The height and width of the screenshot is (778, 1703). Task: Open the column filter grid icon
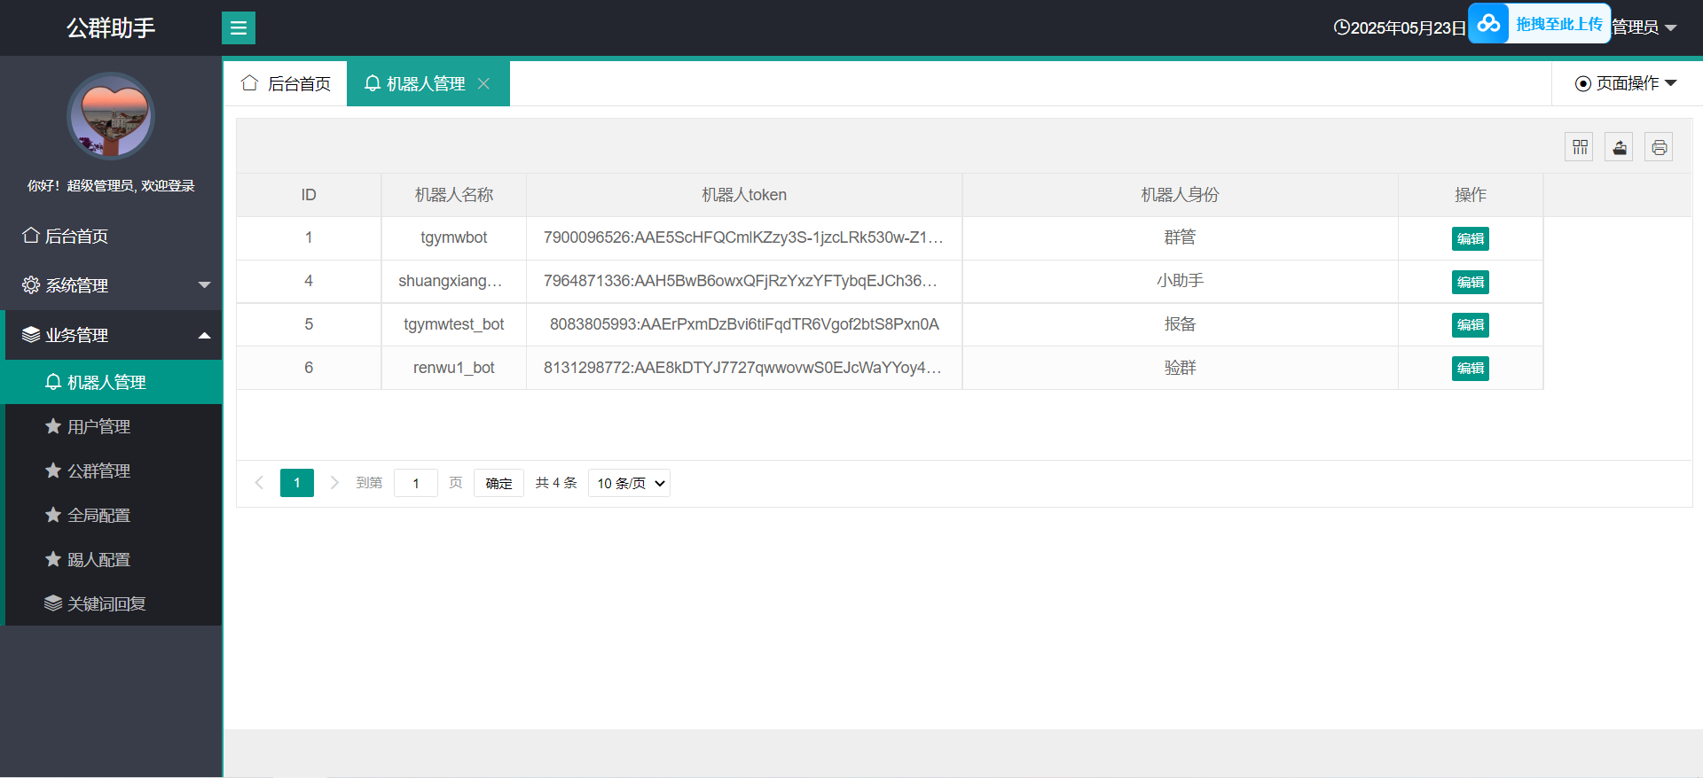pos(1580,147)
